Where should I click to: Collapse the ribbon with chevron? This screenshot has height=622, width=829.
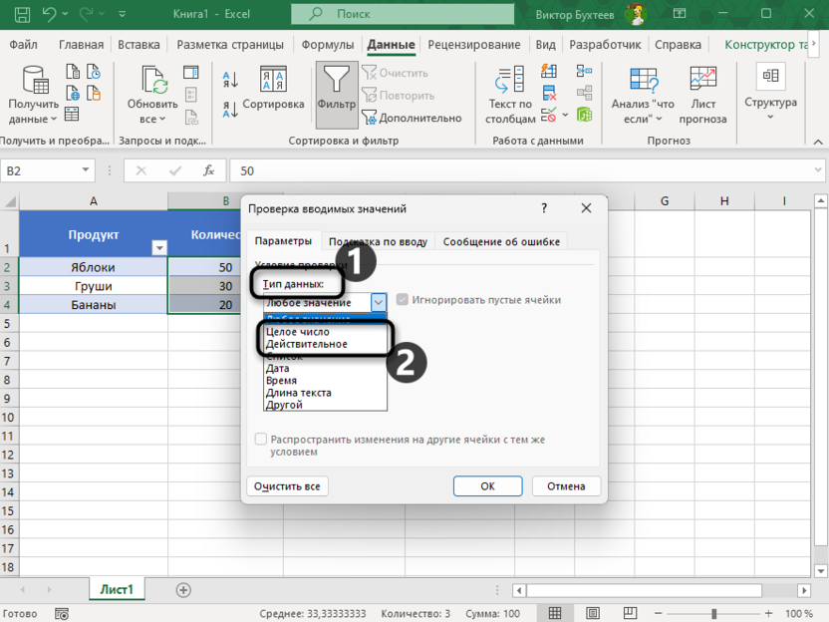[x=818, y=142]
